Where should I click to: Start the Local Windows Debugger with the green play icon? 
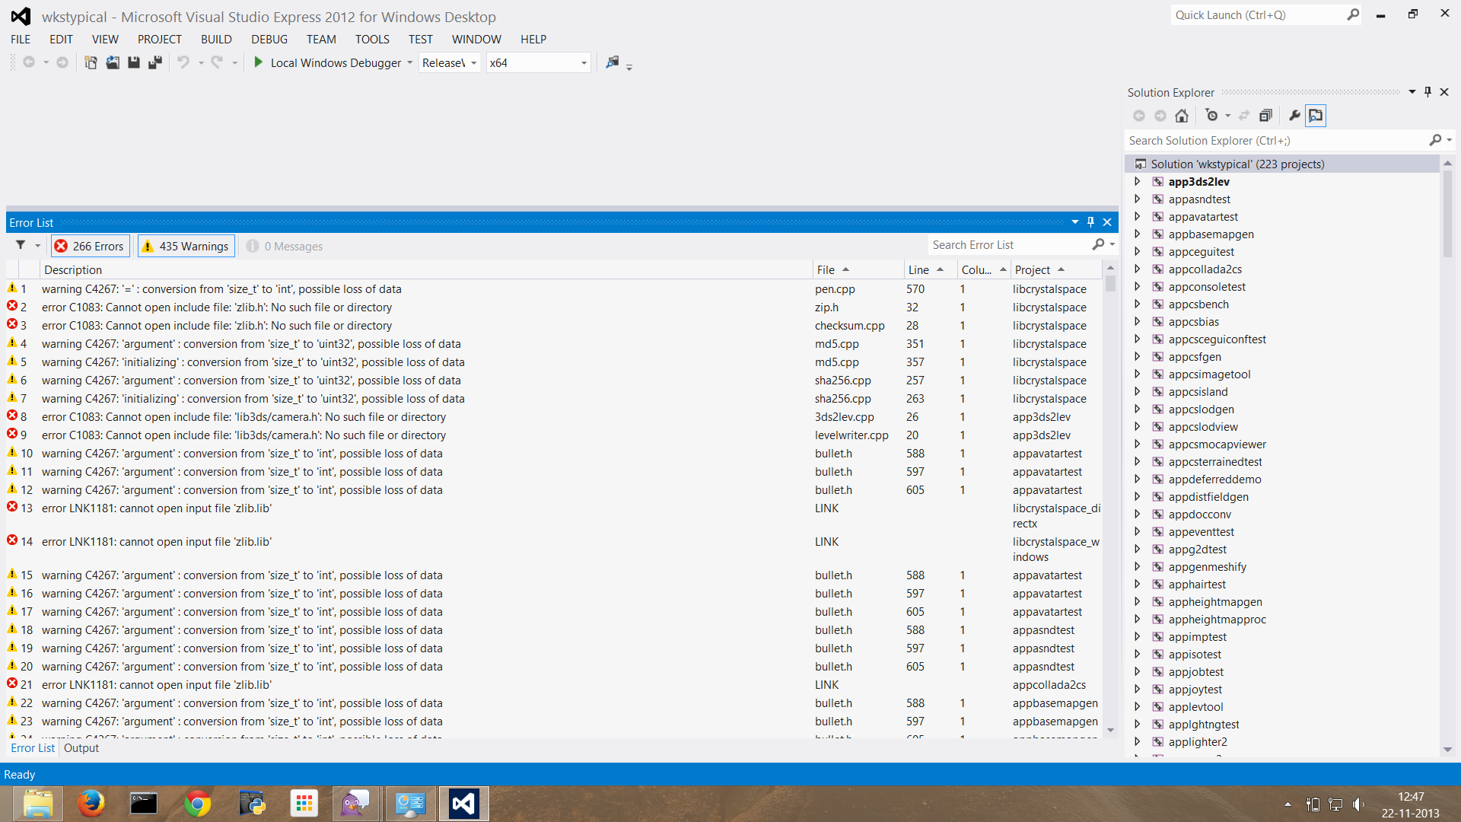[258, 62]
